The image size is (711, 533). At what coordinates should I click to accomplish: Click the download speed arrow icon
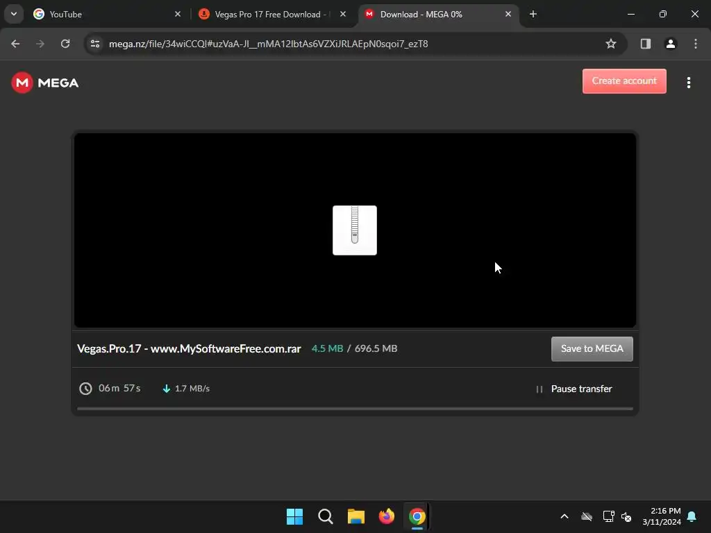pos(167,389)
